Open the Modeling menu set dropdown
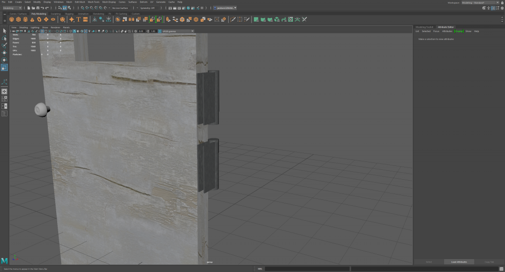505x272 pixels. pos(12,8)
